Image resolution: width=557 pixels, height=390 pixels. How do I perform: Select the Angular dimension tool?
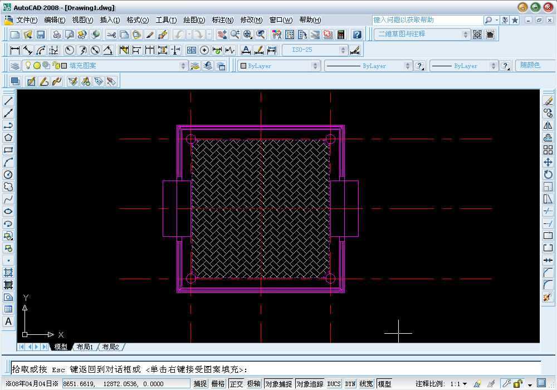pos(108,50)
